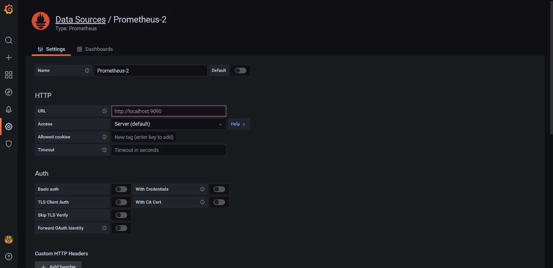Image resolution: width=553 pixels, height=268 pixels.
Task: Toggle Skip TLS Verify on
Action: pos(121,215)
